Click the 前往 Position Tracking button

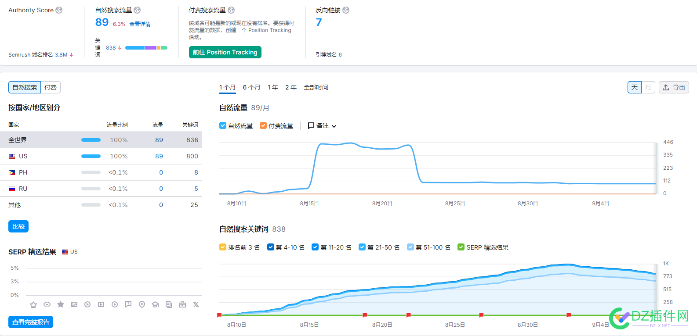225,52
